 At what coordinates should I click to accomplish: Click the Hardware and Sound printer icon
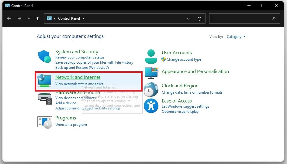click(x=45, y=99)
